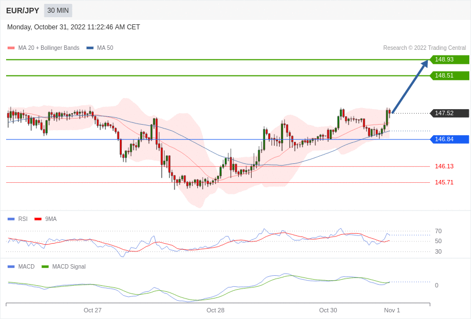Screen dimensions: 471x319
Task: Click the 148.93 resistance price tag
Action: pos(450,59)
